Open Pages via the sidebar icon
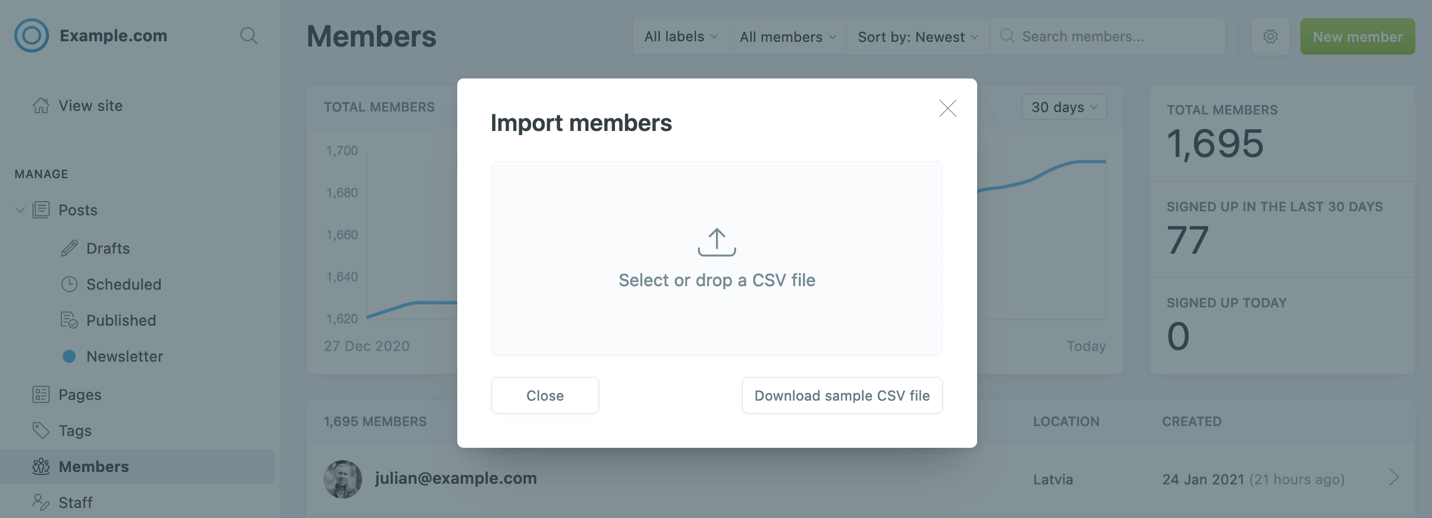This screenshot has width=1432, height=518. [x=41, y=394]
